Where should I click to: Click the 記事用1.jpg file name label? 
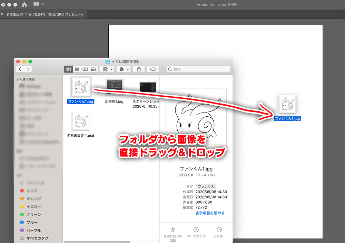[x=114, y=101]
